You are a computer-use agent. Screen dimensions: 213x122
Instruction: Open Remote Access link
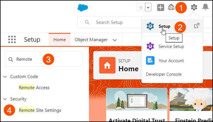tap(34, 88)
